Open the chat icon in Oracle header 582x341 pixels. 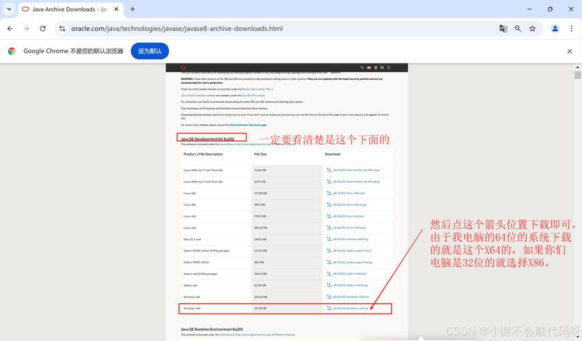tap(382, 68)
